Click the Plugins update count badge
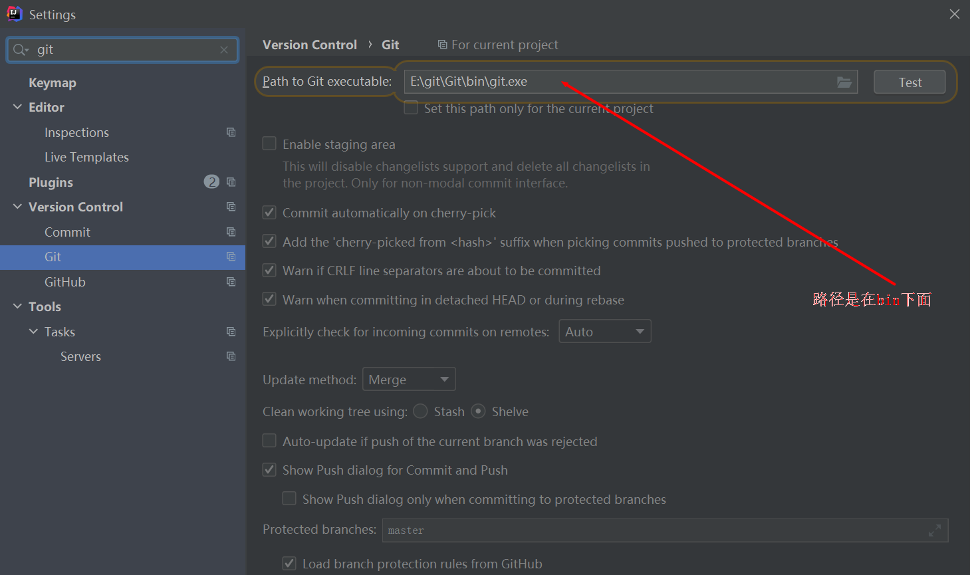This screenshot has height=575, width=970. [211, 182]
